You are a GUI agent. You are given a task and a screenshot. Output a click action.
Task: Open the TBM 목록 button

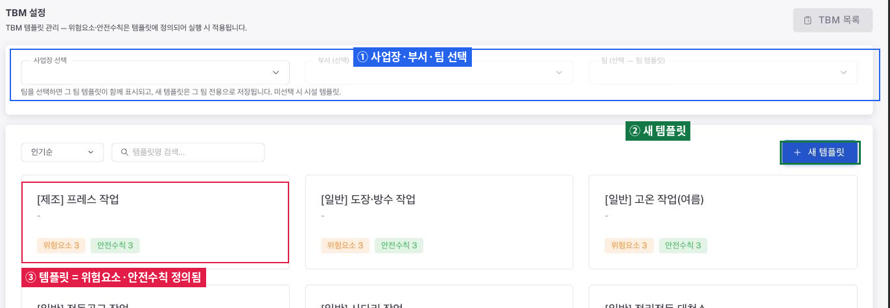(833, 20)
